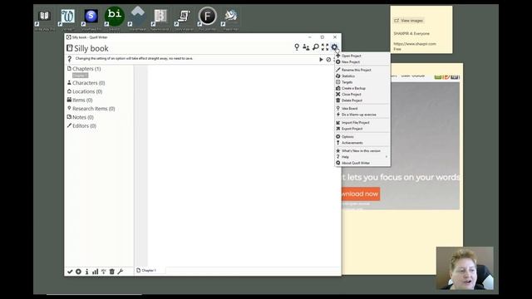Viewport: 532px width, 299px height.
Task: Open Idea Board from the menu
Action: 362,109
